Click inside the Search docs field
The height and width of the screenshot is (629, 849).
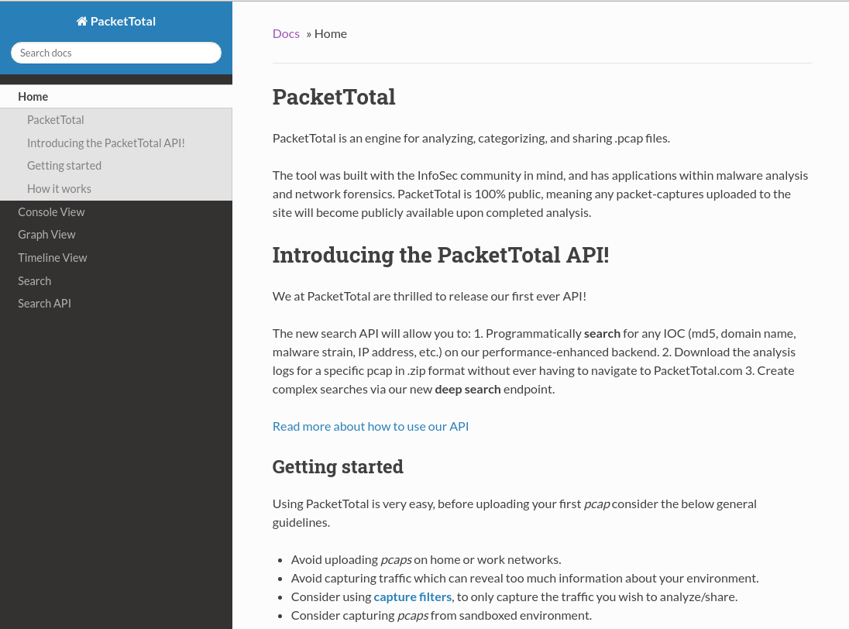point(116,53)
